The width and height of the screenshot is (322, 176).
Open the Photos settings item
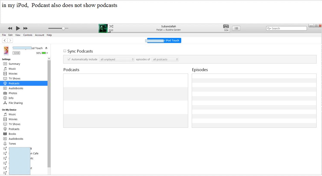click(x=13, y=93)
